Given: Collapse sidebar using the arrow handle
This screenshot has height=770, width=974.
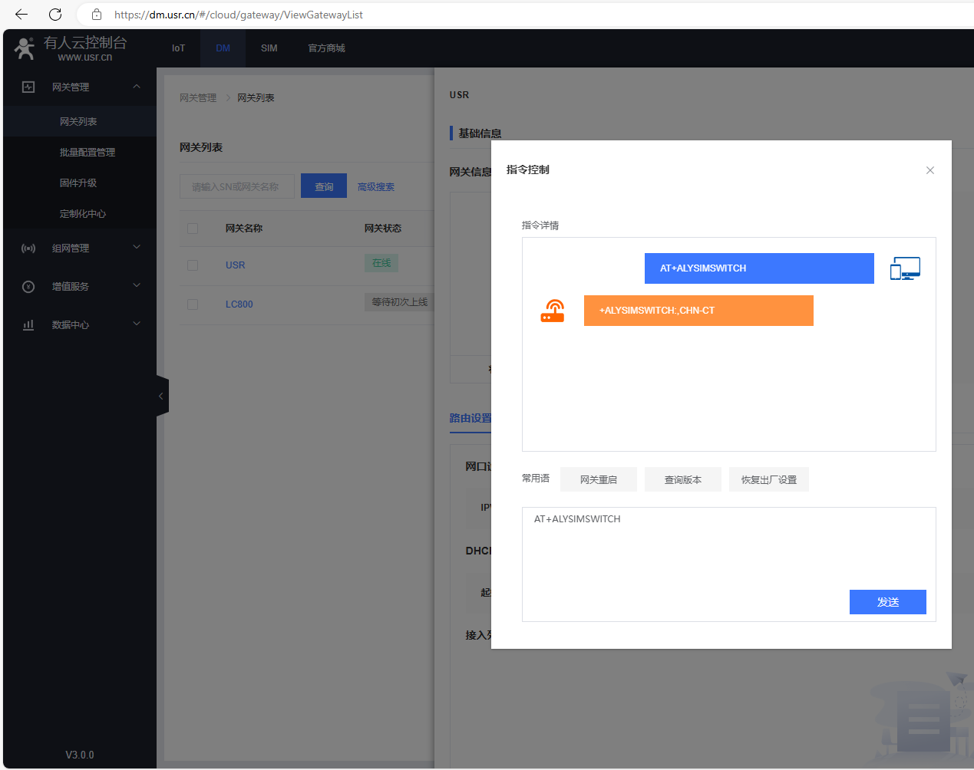Looking at the screenshot, I should point(161,397).
